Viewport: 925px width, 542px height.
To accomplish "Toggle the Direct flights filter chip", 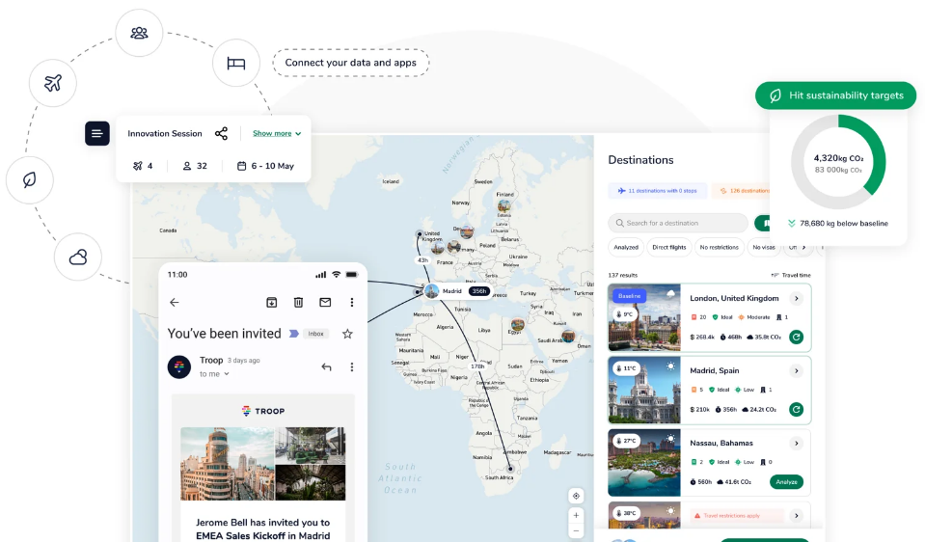I will pos(668,247).
